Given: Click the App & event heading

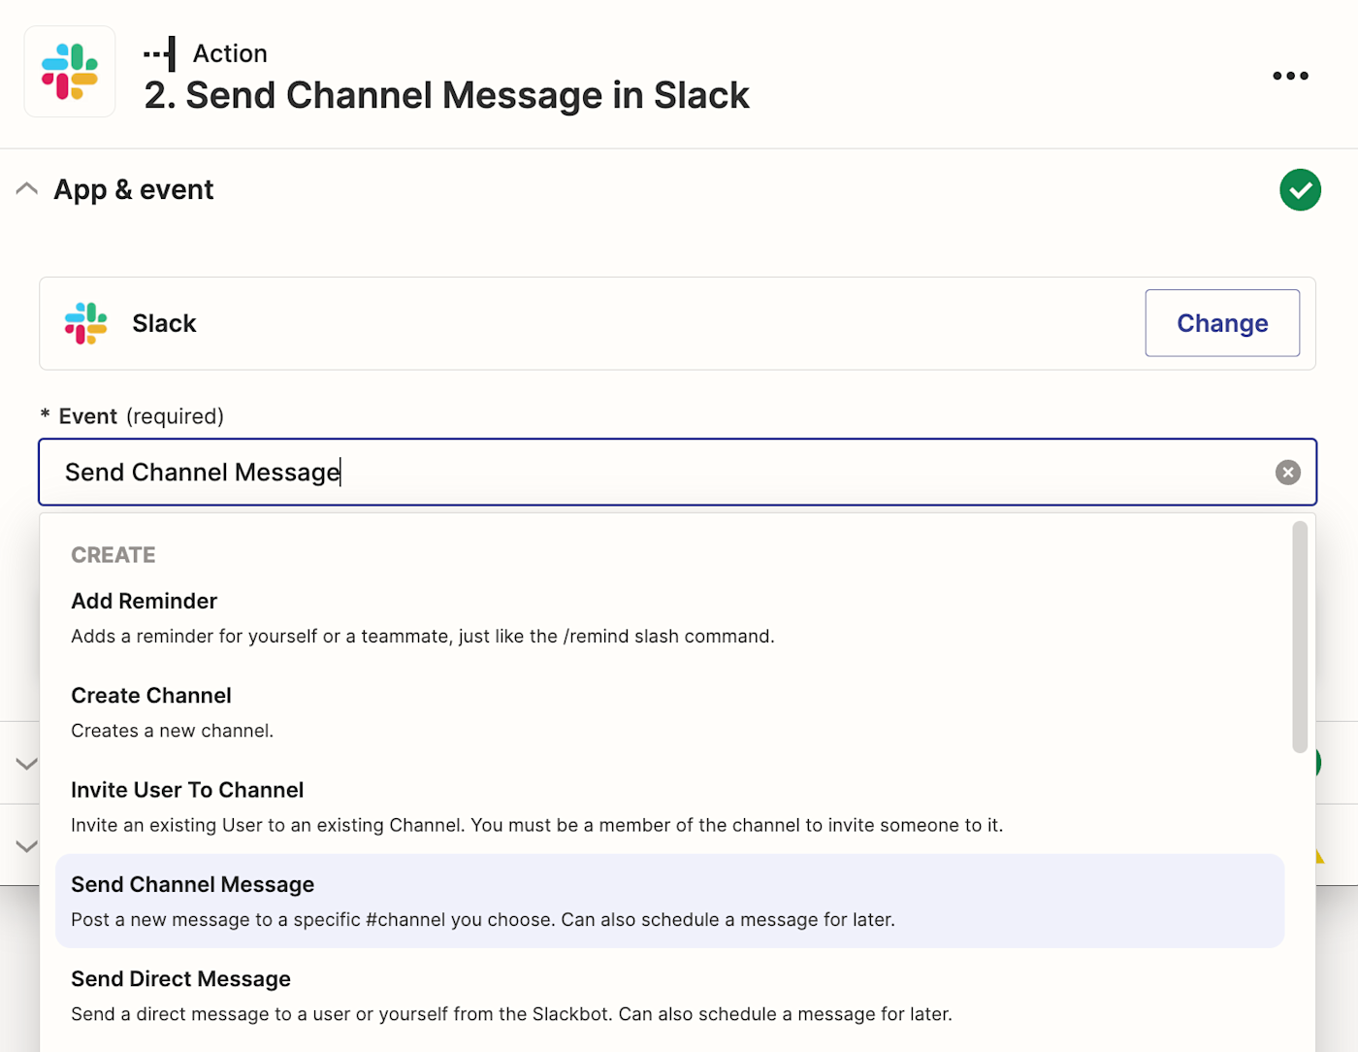Looking at the screenshot, I should (x=134, y=189).
